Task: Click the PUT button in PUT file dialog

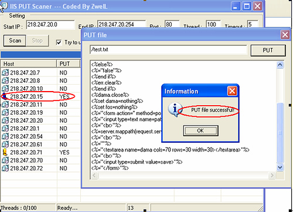Action: 268,51
